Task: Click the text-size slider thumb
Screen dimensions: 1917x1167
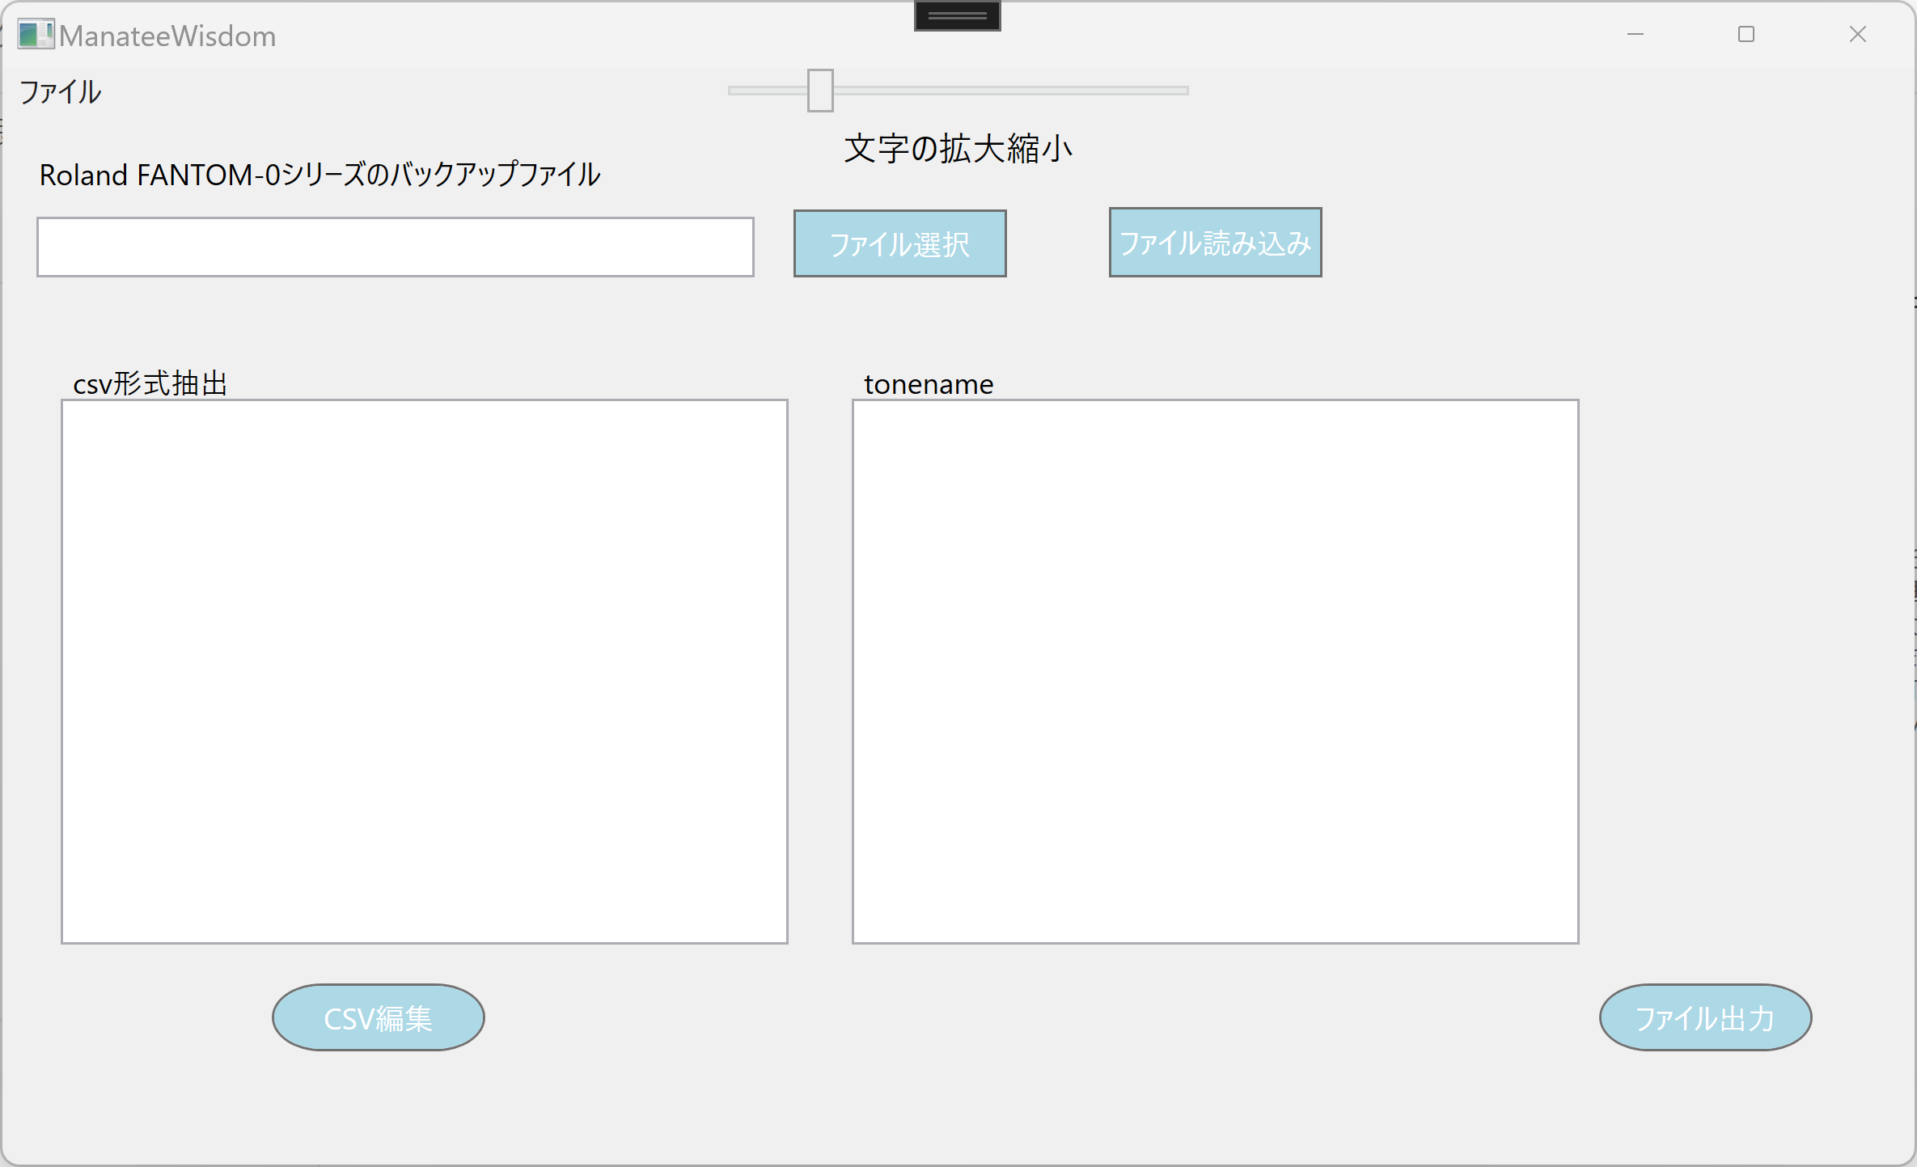Action: click(x=819, y=91)
